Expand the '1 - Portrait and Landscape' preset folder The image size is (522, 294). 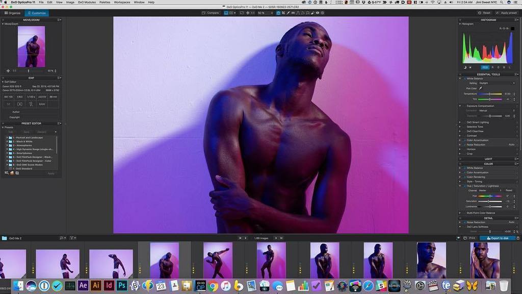pyautogui.click(x=7, y=137)
